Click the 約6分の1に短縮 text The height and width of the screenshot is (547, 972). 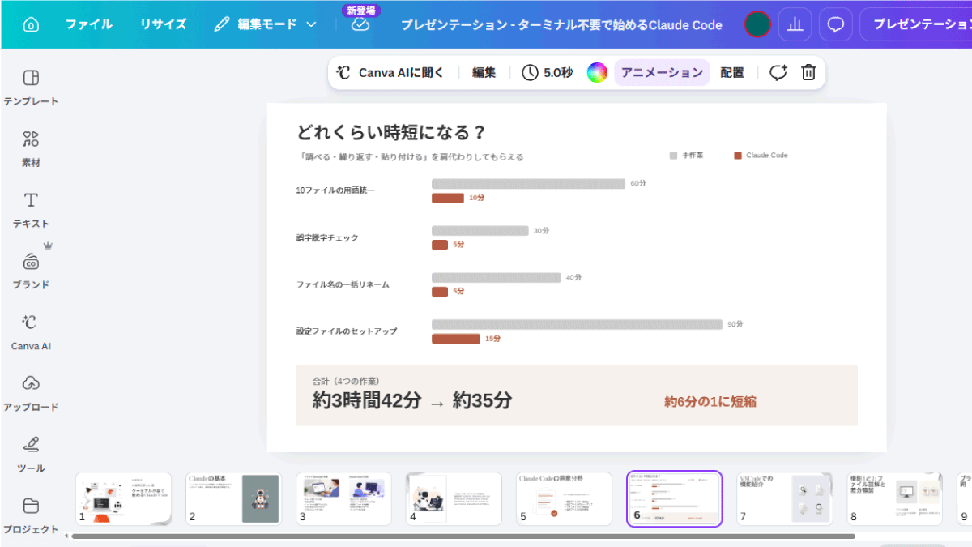[x=710, y=401]
